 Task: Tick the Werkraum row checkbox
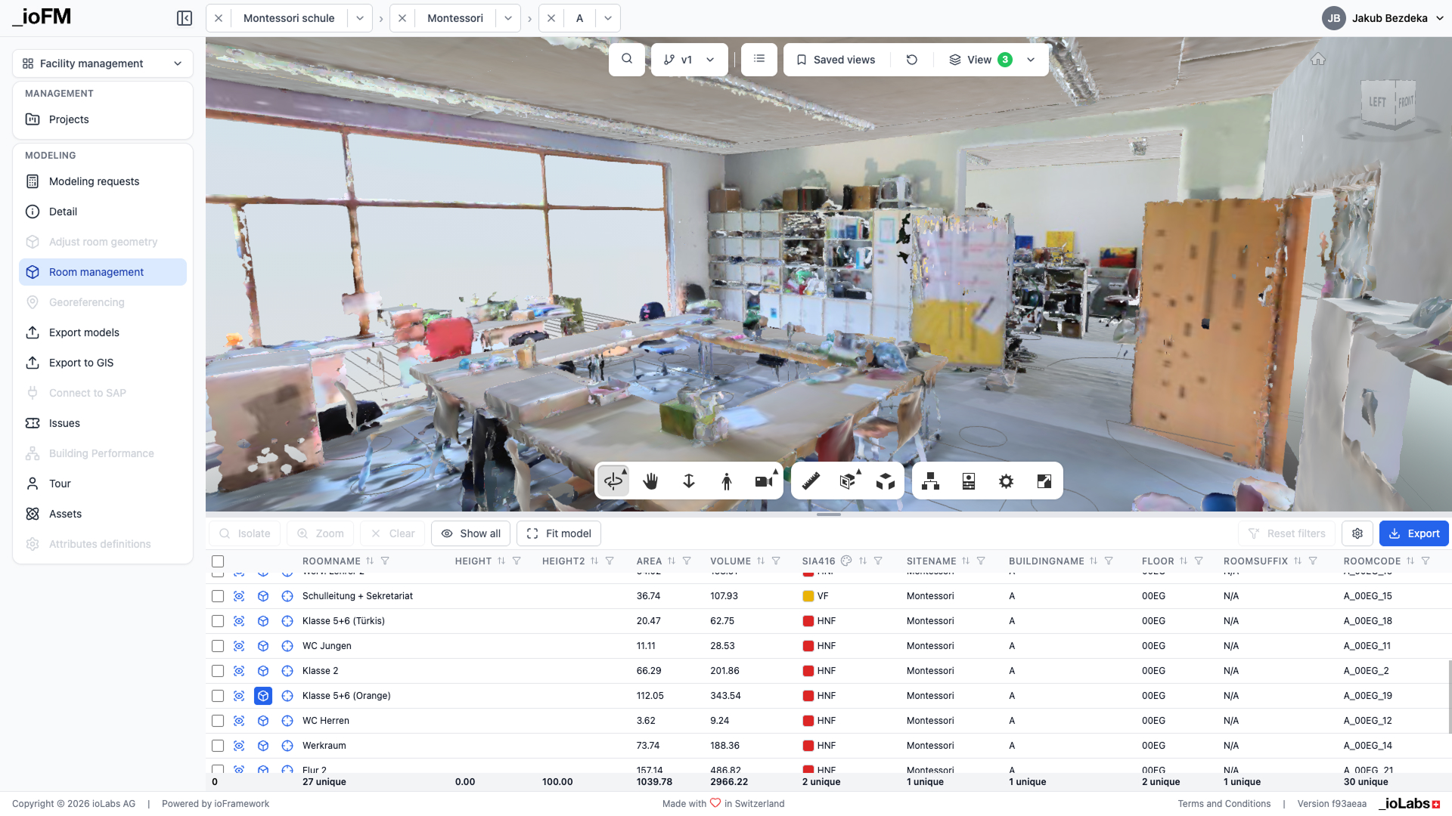click(x=218, y=746)
